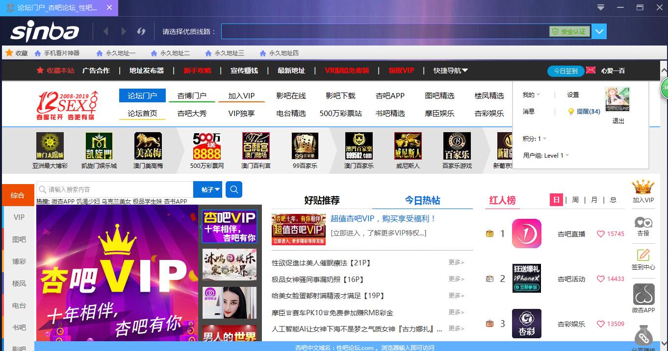
Task: Select the 月 ranking period
Action: click(x=594, y=200)
